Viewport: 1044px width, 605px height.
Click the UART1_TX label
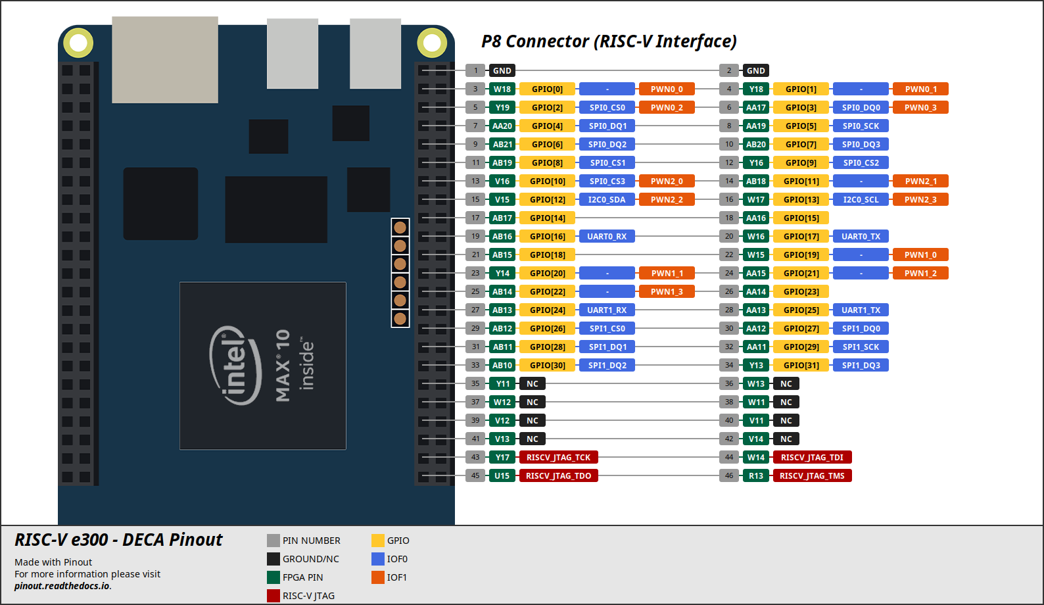pyautogui.click(x=861, y=310)
